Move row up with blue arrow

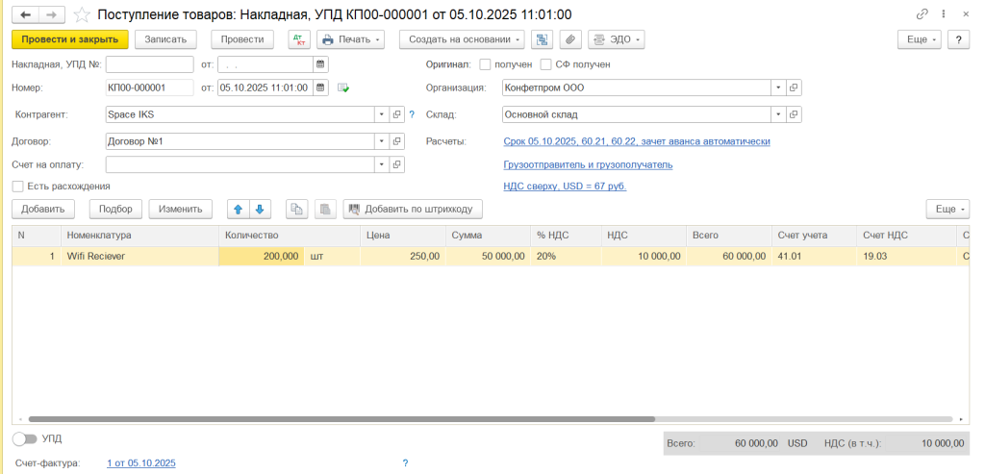coord(239,209)
